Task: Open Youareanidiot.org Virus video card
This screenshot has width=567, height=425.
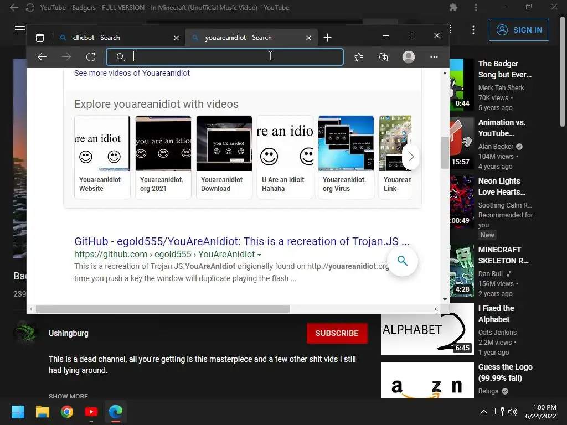Action: 346,157
